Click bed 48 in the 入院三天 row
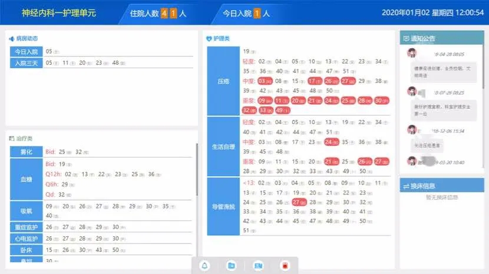 tap(118, 63)
